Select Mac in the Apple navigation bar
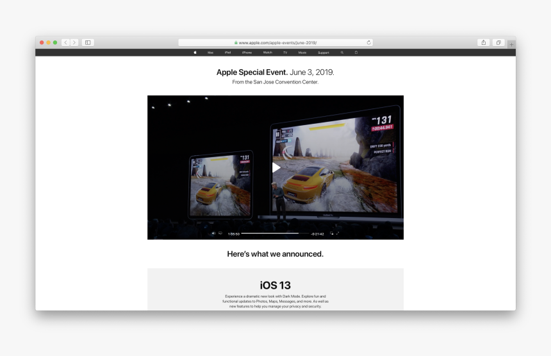 point(210,53)
